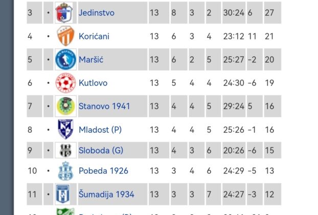Click Jedinstvo's points value 27
The height and width of the screenshot is (215, 318).
269,13
